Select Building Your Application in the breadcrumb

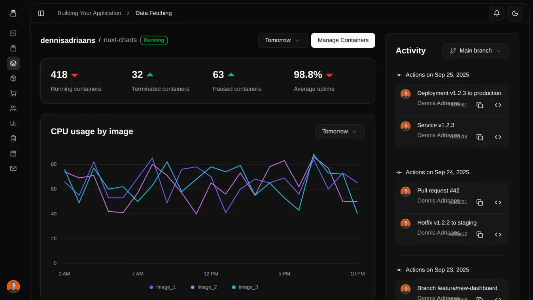(x=89, y=13)
